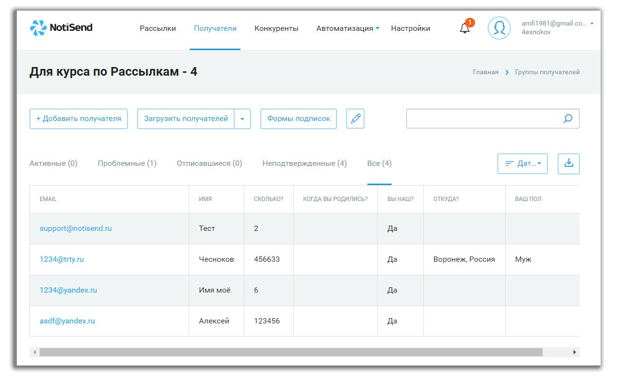The width and height of the screenshot is (618, 376).
Task: Click Загрузить получателей button
Action: [x=186, y=119]
